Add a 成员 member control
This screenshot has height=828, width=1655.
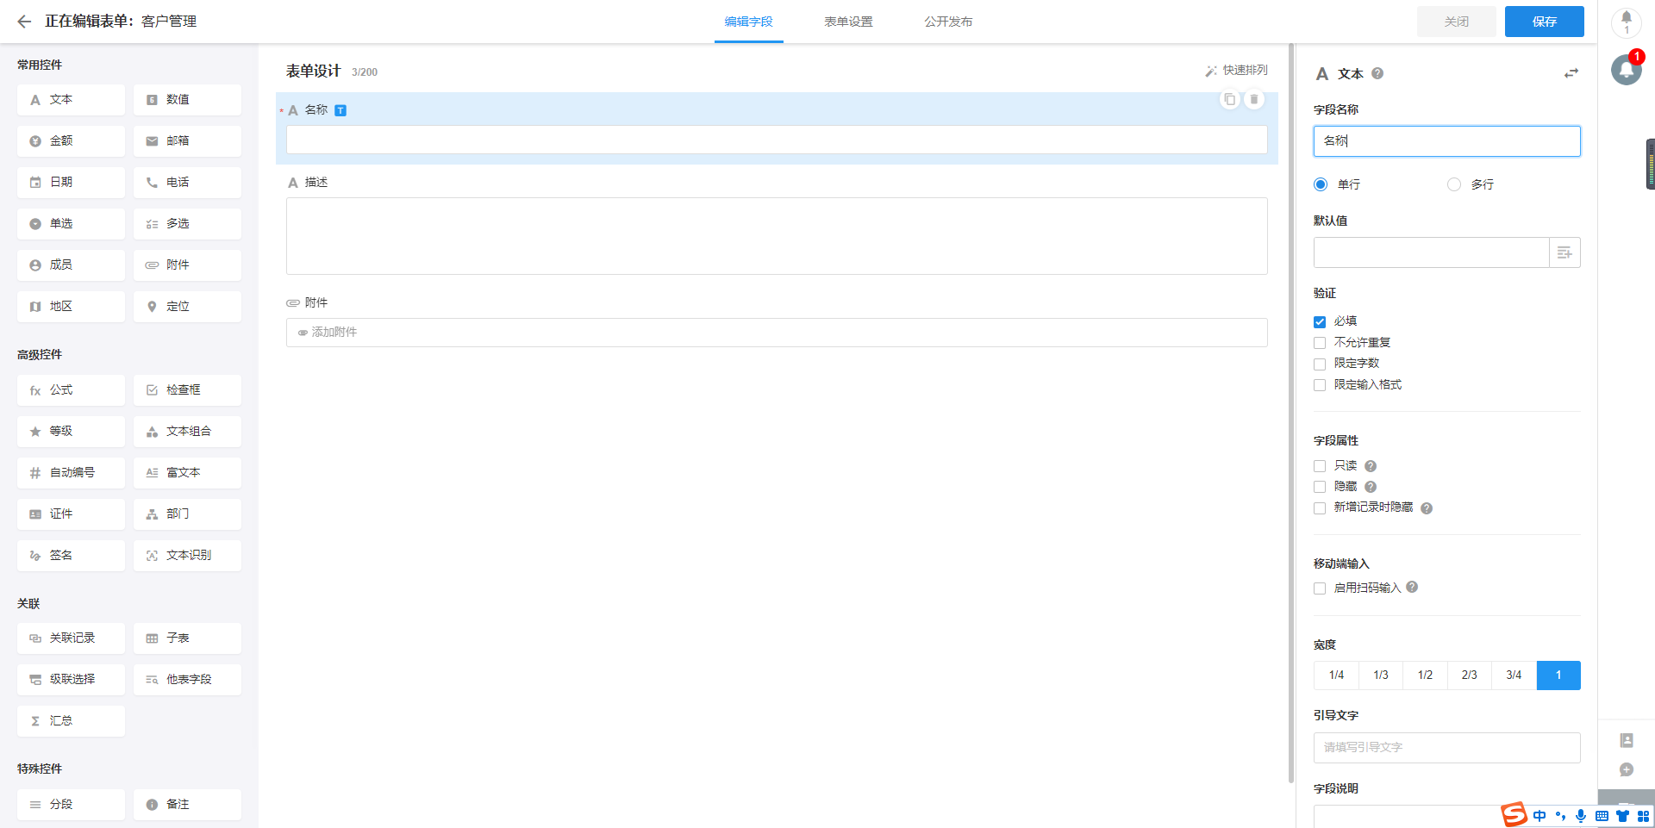point(71,265)
